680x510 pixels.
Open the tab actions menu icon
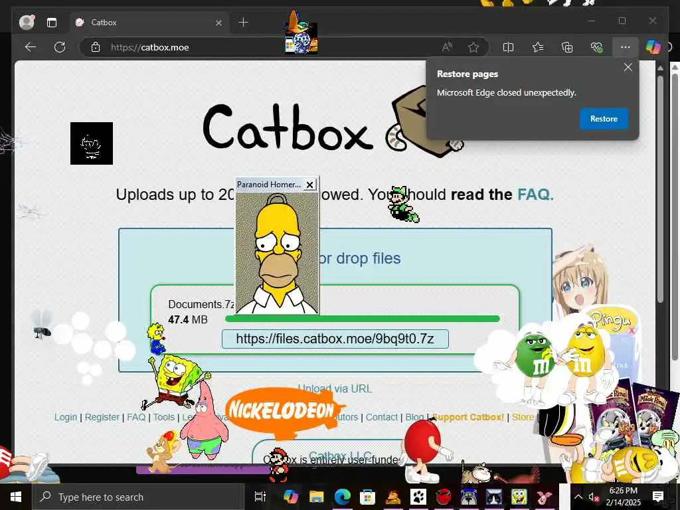point(52,23)
